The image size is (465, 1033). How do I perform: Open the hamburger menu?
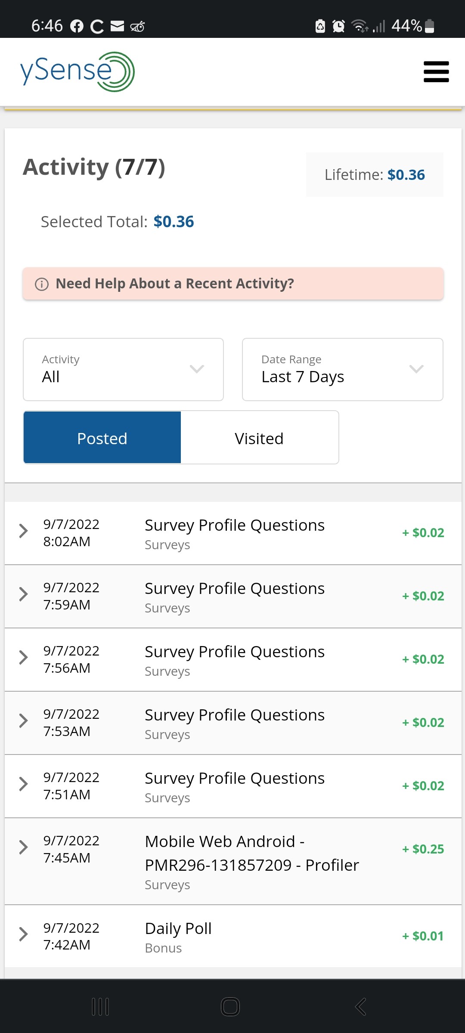pos(436,71)
